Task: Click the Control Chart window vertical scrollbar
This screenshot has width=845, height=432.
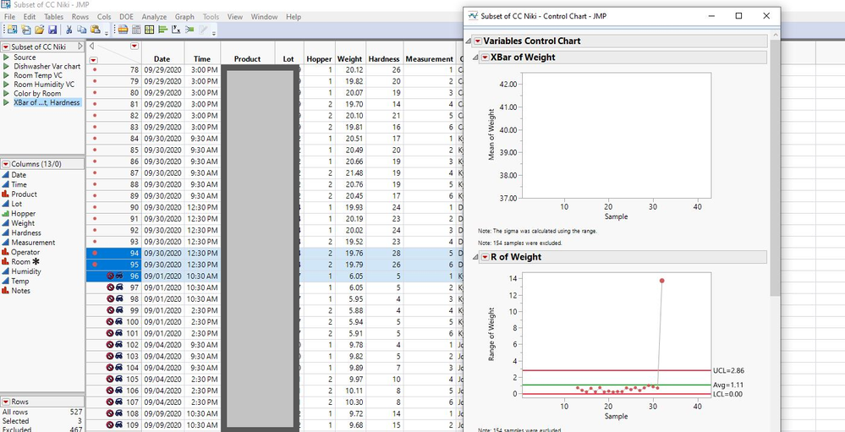Action: click(775, 167)
